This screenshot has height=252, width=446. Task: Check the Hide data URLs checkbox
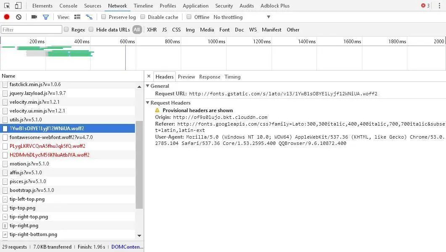(91, 29)
